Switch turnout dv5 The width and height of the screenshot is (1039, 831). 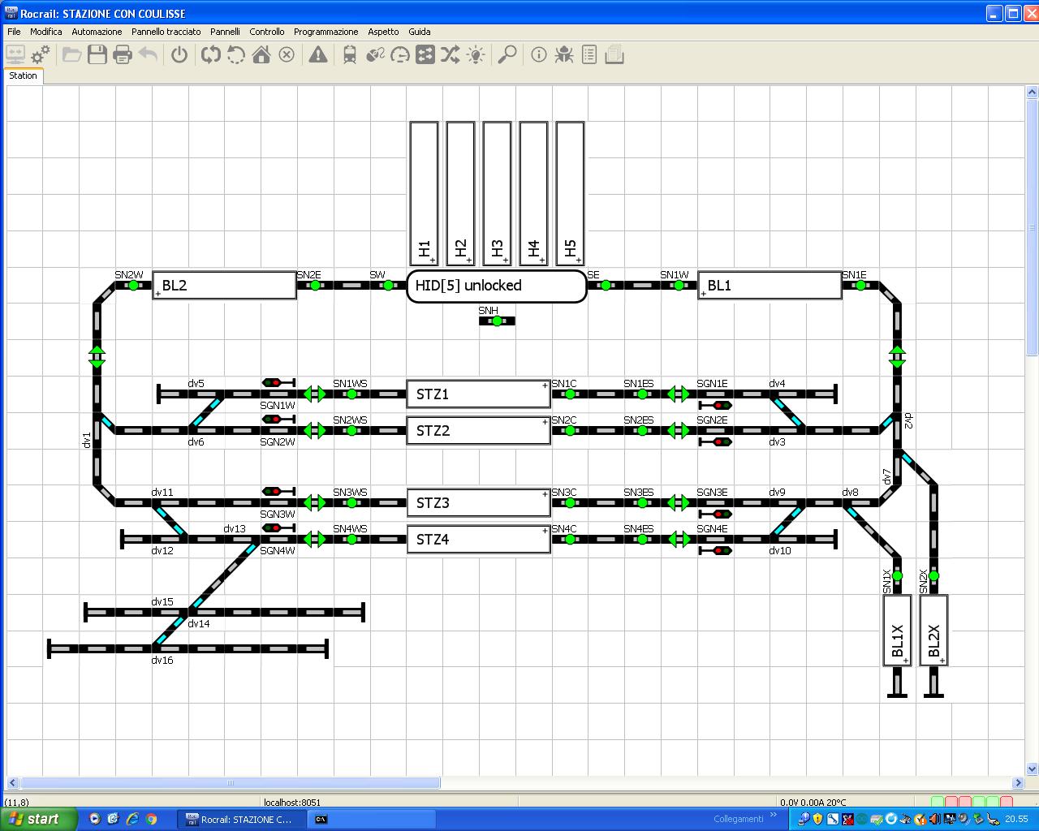pos(207,394)
